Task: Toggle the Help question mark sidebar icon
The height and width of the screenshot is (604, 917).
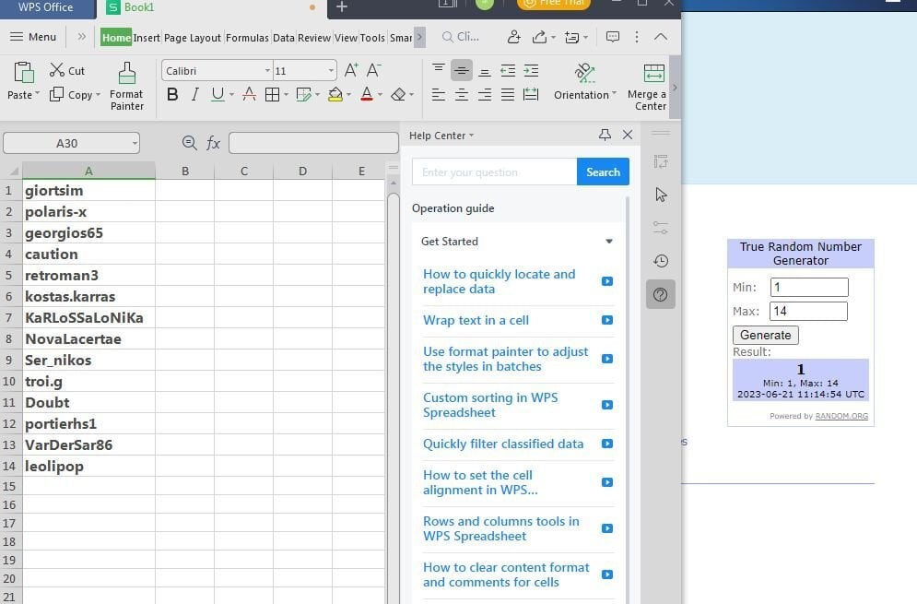Action: pyautogui.click(x=661, y=294)
